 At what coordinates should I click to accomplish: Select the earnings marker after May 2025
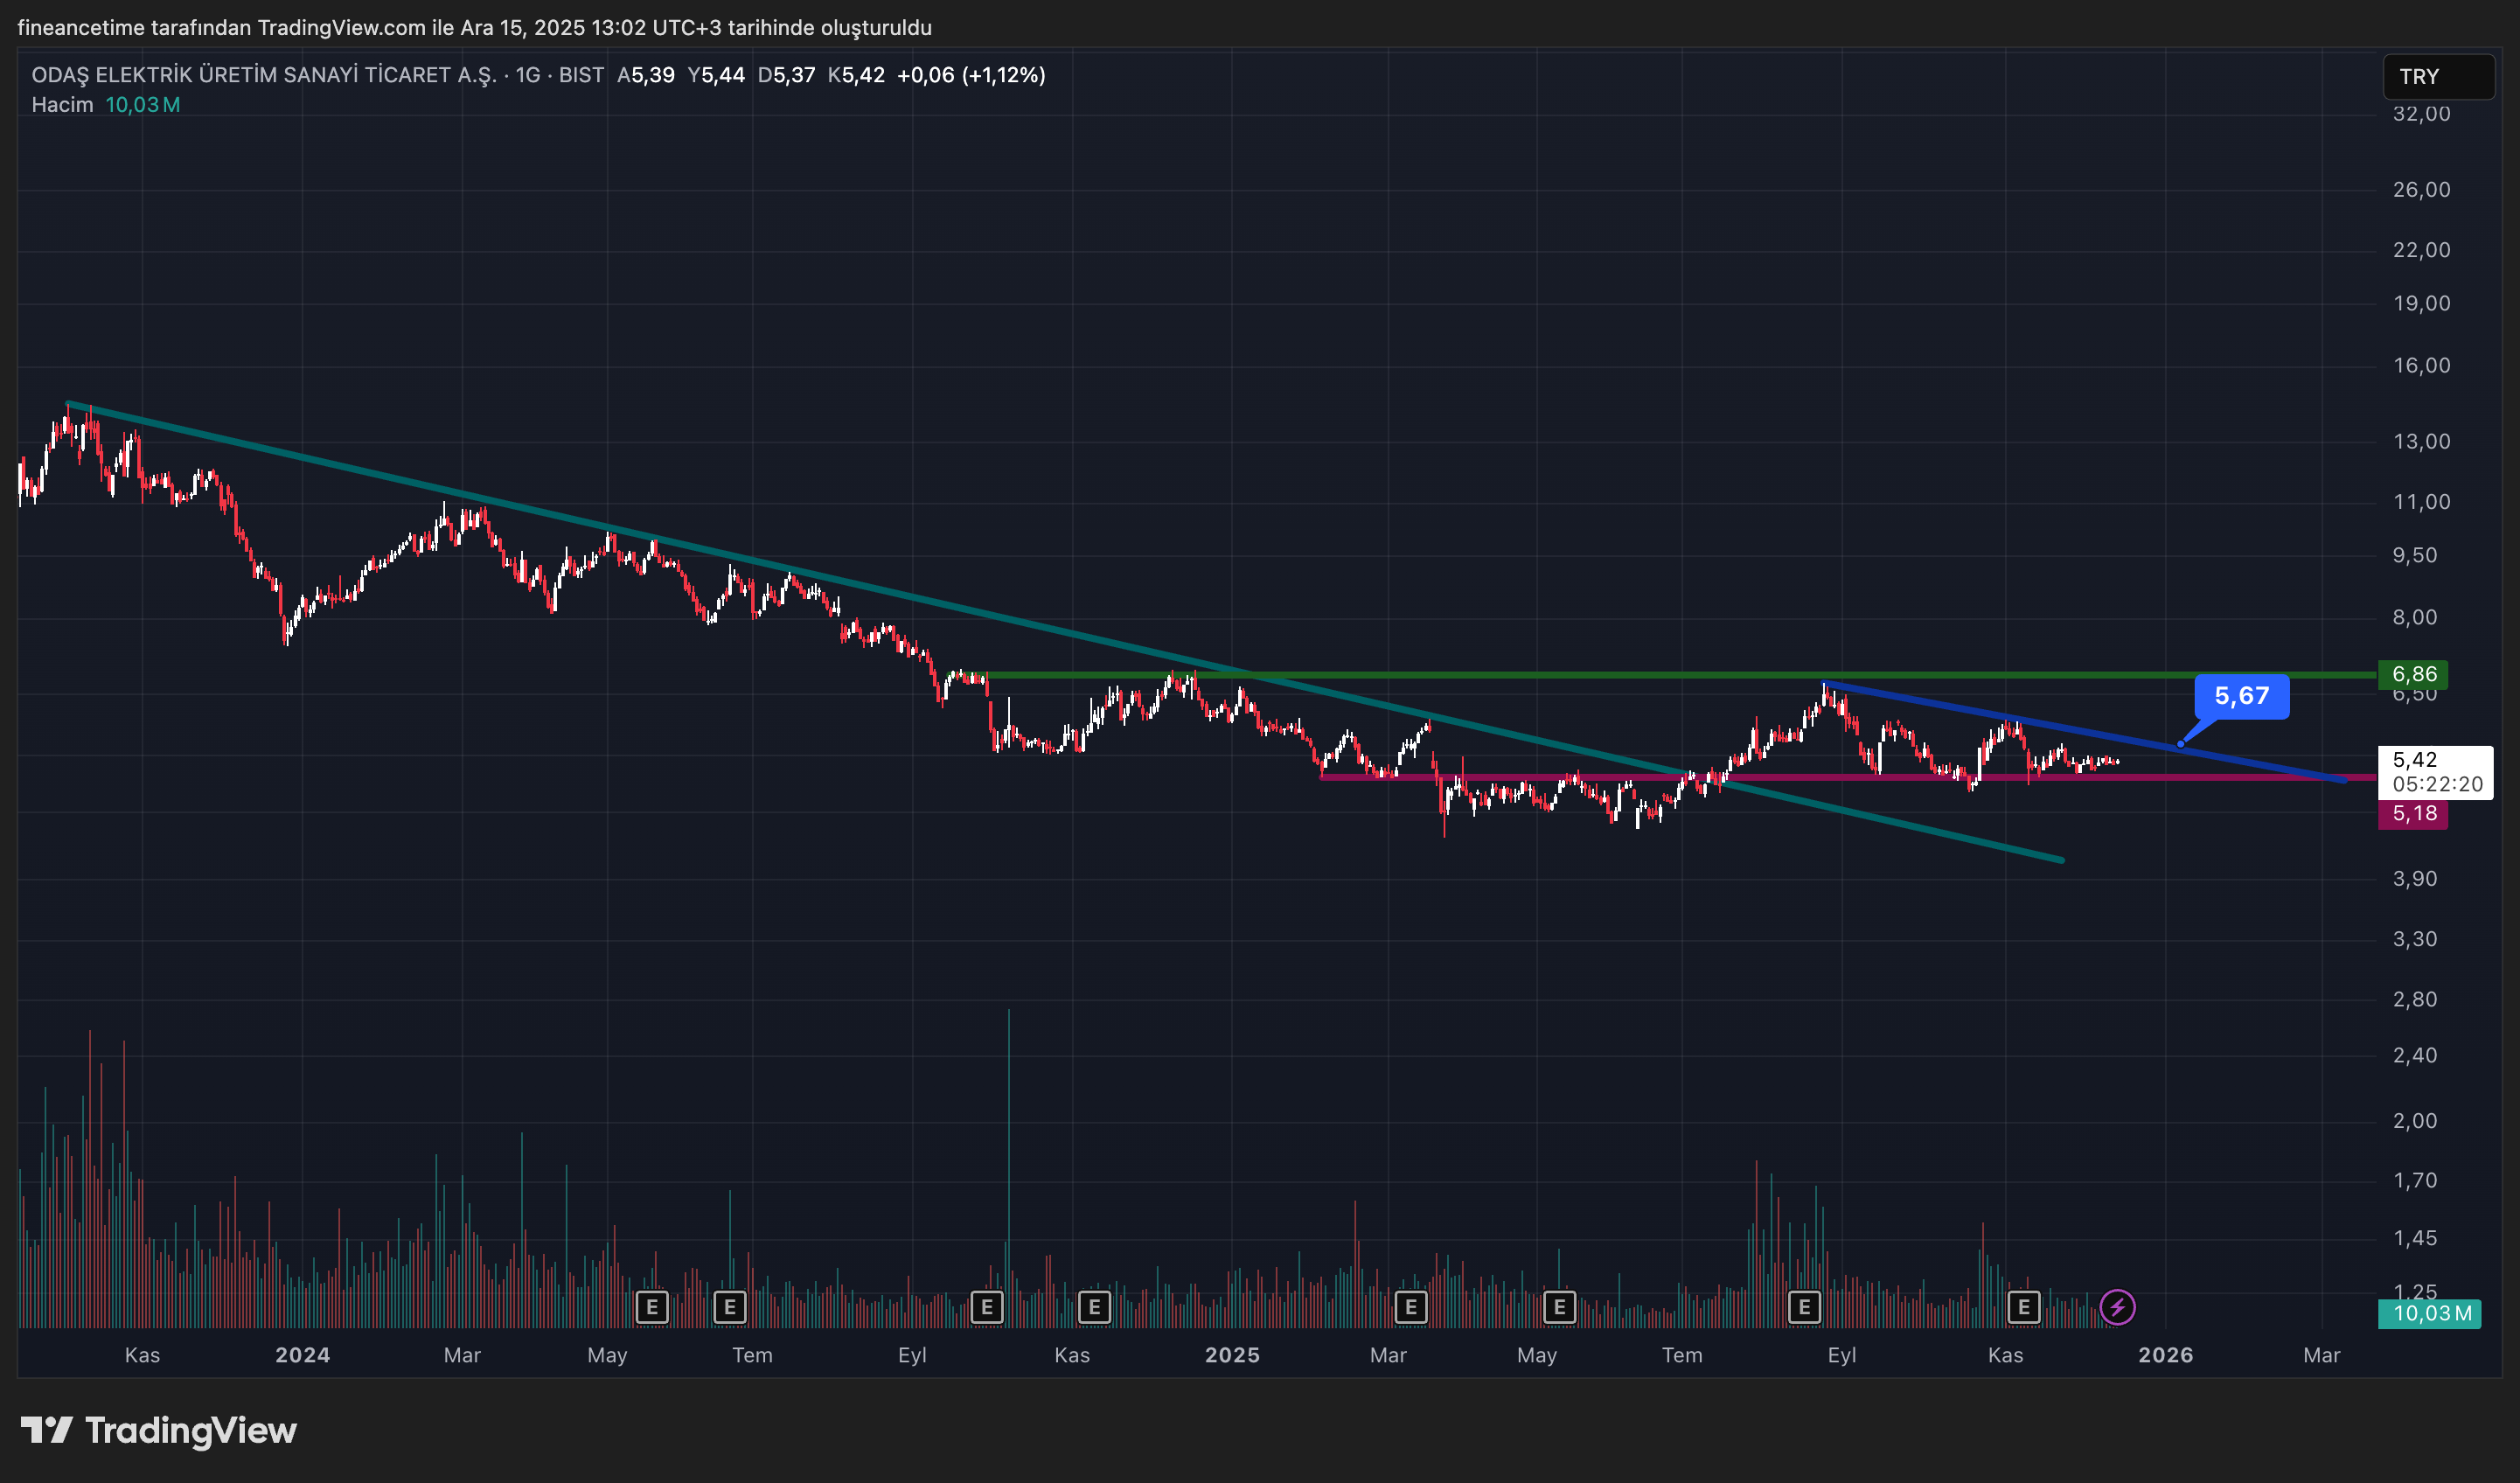[x=1559, y=1306]
